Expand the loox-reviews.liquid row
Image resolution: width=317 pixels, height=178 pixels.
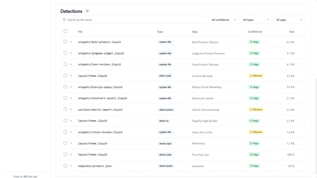pos(71,64)
